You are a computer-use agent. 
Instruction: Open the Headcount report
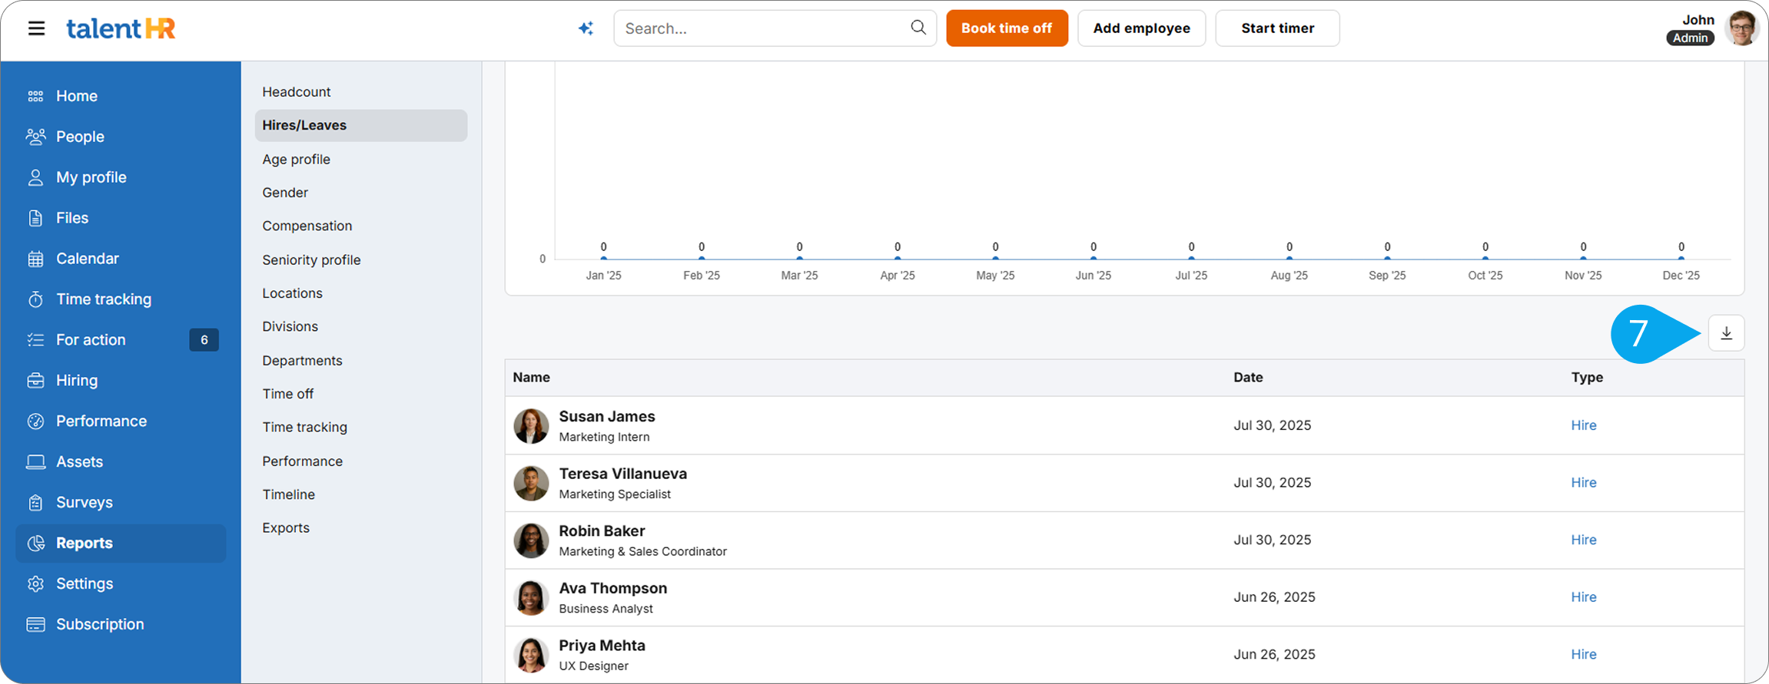click(x=296, y=92)
